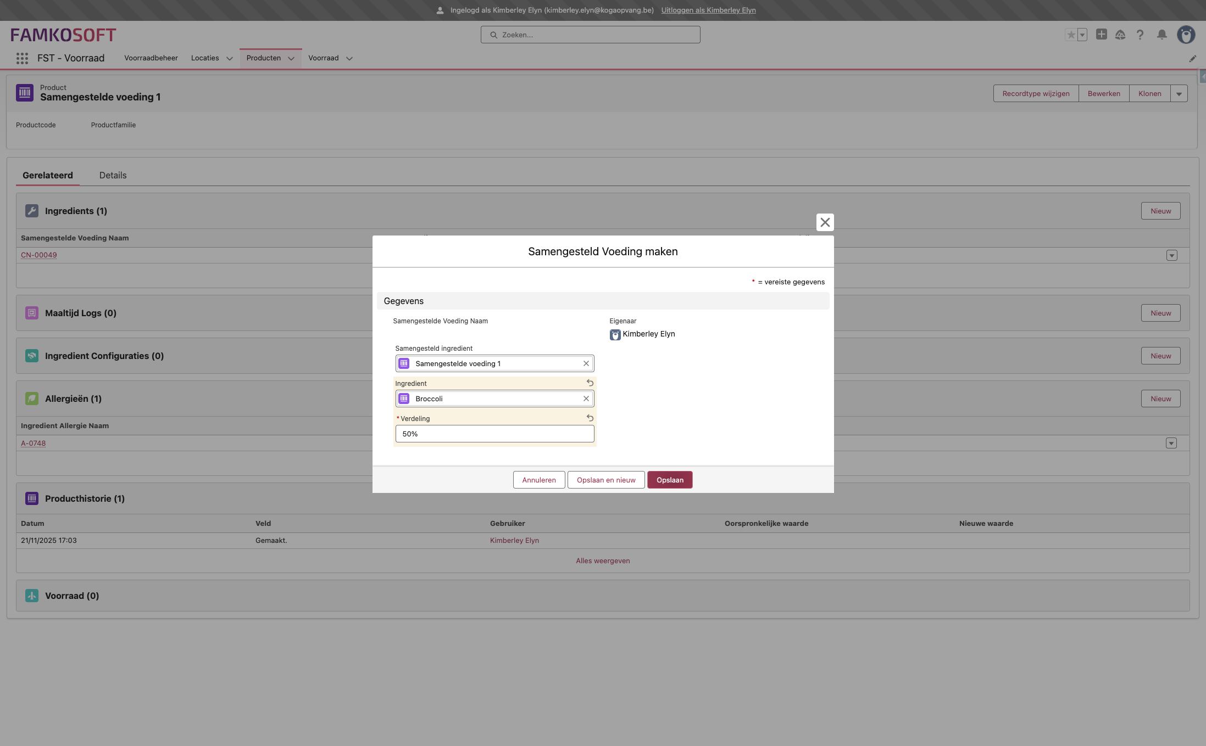The image size is (1206, 746).
Task: Open the App Launcher grid icon
Action: point(22,58)
